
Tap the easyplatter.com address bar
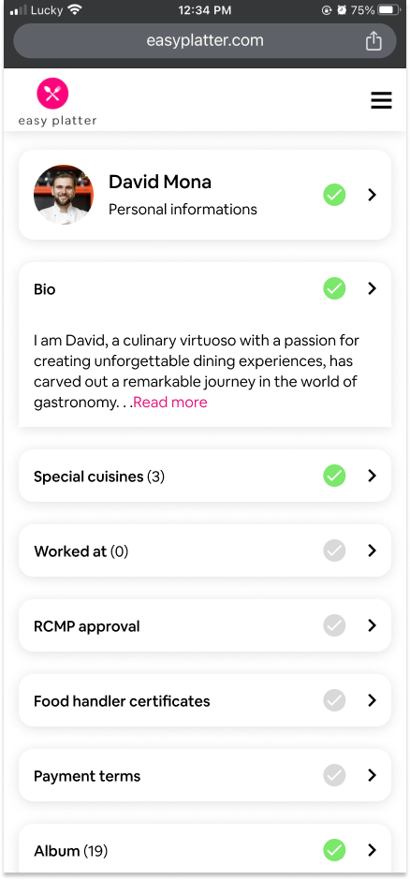pyautogui.click(x=205, y=41)
